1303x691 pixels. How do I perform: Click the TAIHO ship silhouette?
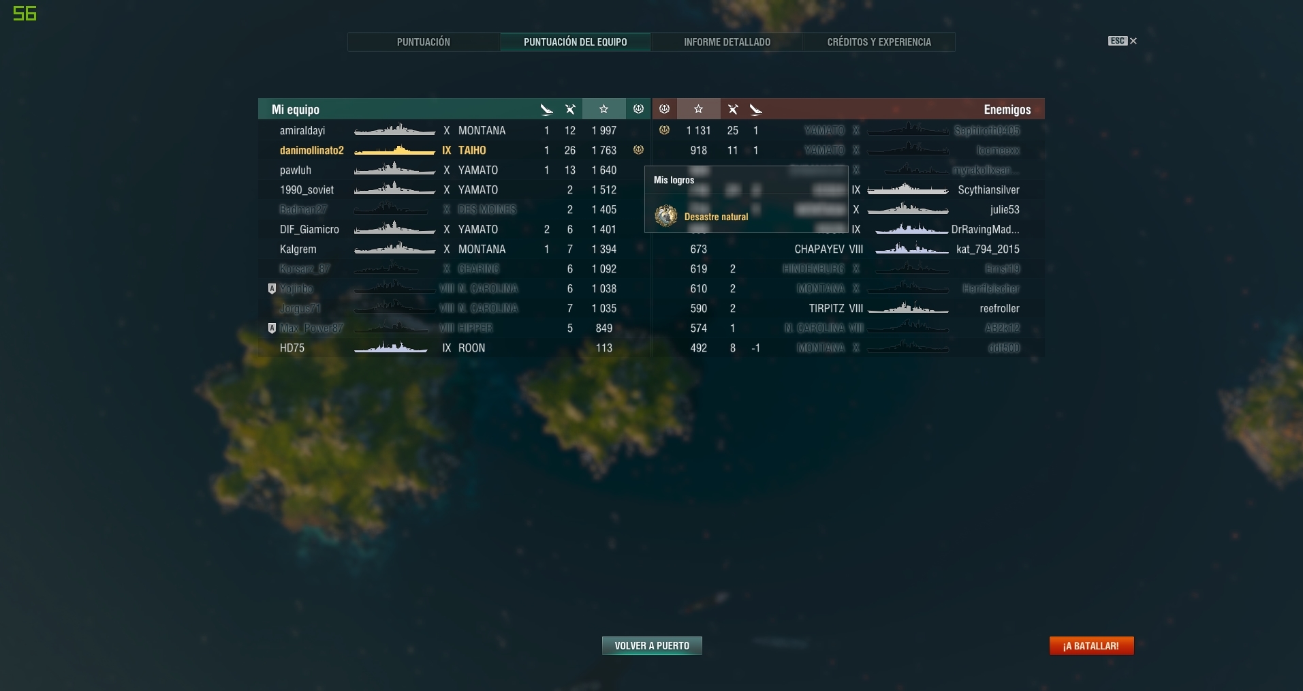[x=394, y=150]
